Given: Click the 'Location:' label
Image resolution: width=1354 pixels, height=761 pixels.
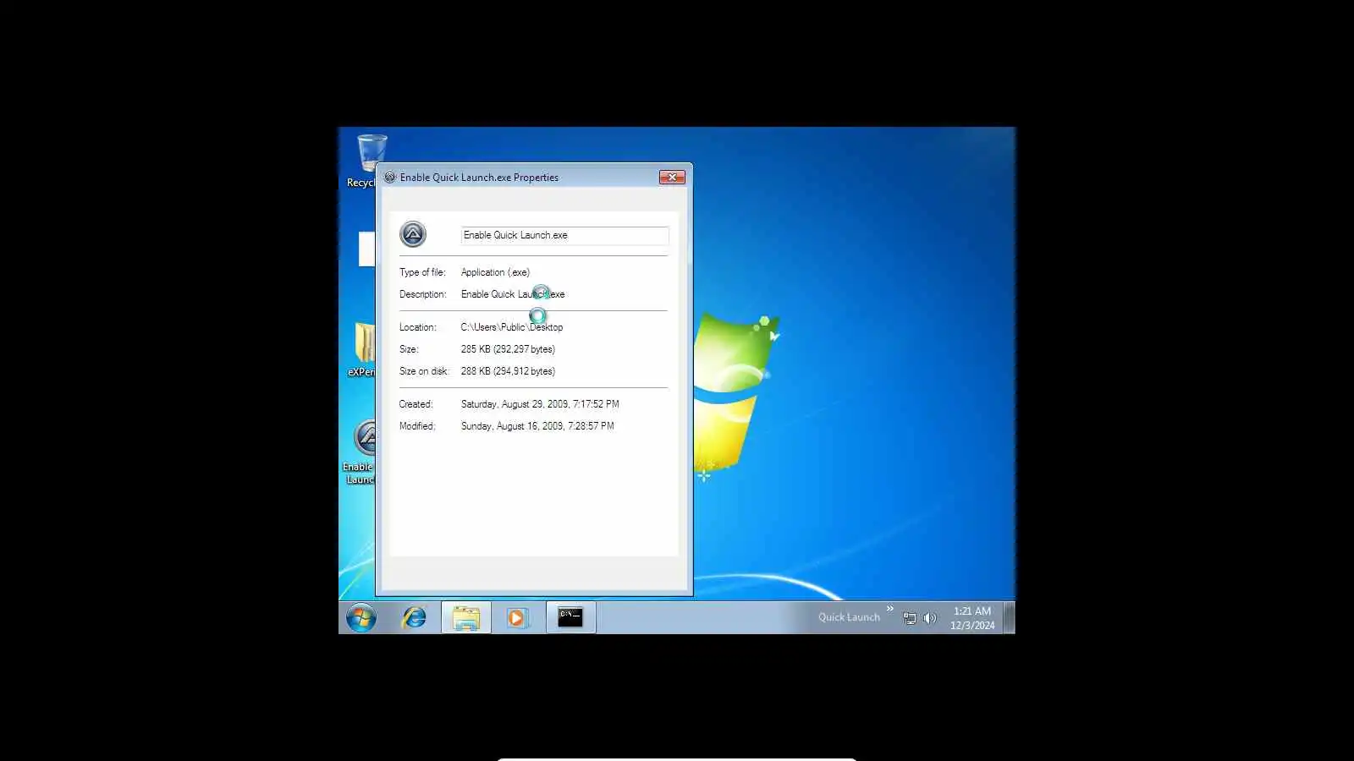Looking at the screenshot, I should (x=418, y=327).
